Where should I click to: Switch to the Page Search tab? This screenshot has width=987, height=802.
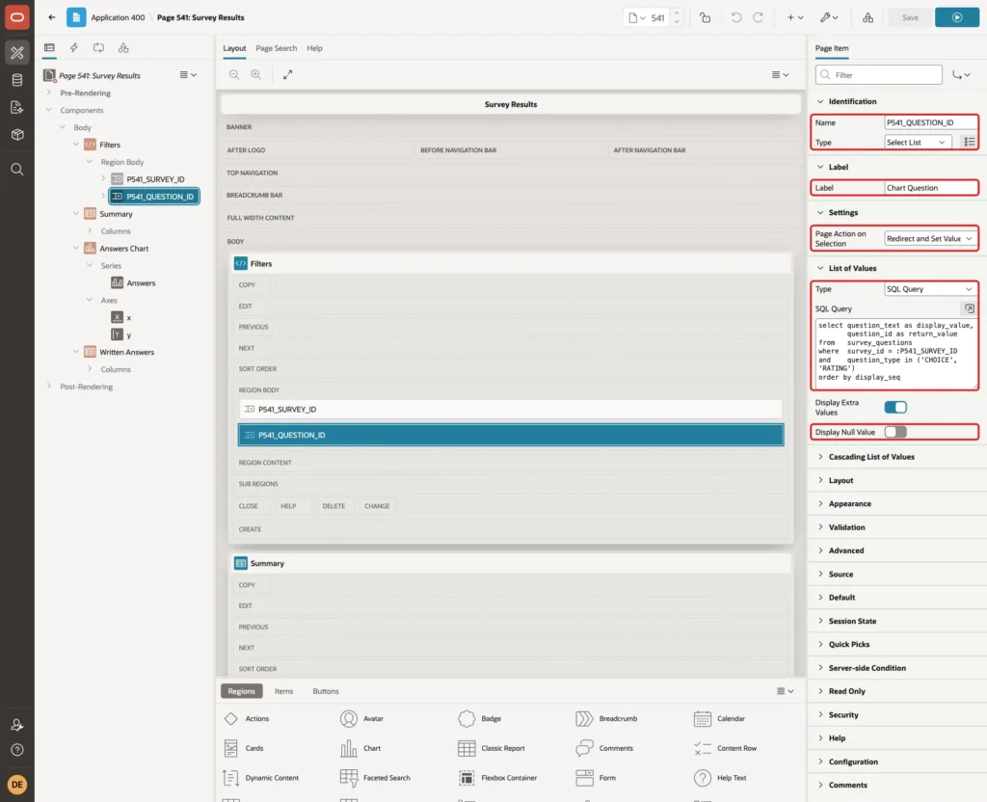pos(276,48)
